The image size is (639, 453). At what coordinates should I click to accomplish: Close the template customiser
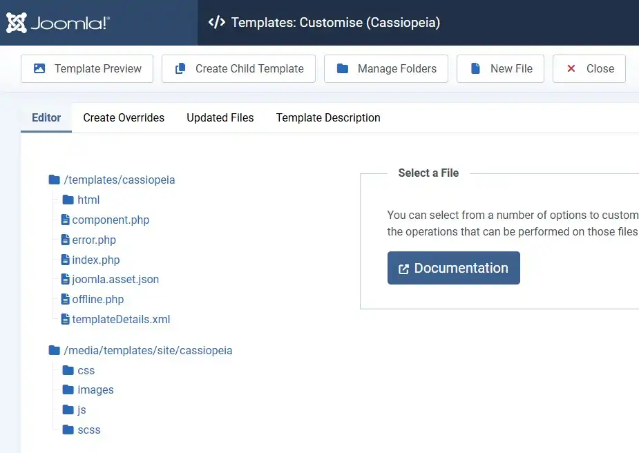click(589, 68)
